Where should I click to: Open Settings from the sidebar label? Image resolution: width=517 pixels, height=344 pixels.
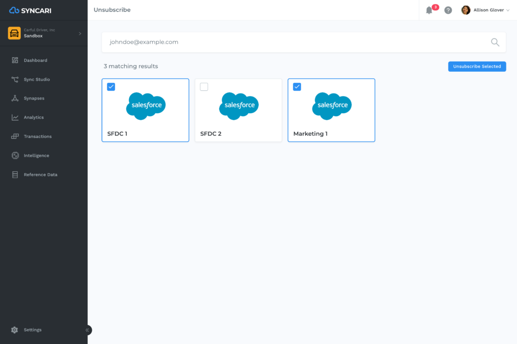tap(33, 330)
